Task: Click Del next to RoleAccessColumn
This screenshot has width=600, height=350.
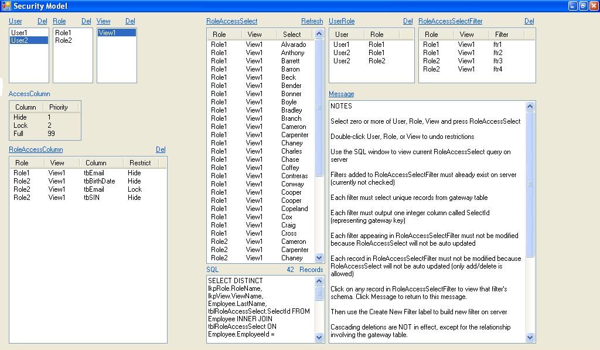Action: [161, 149]
